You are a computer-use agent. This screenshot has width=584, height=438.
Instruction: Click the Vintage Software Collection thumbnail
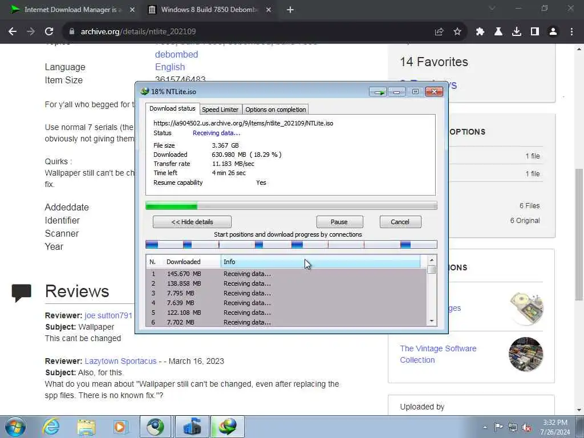526,354
